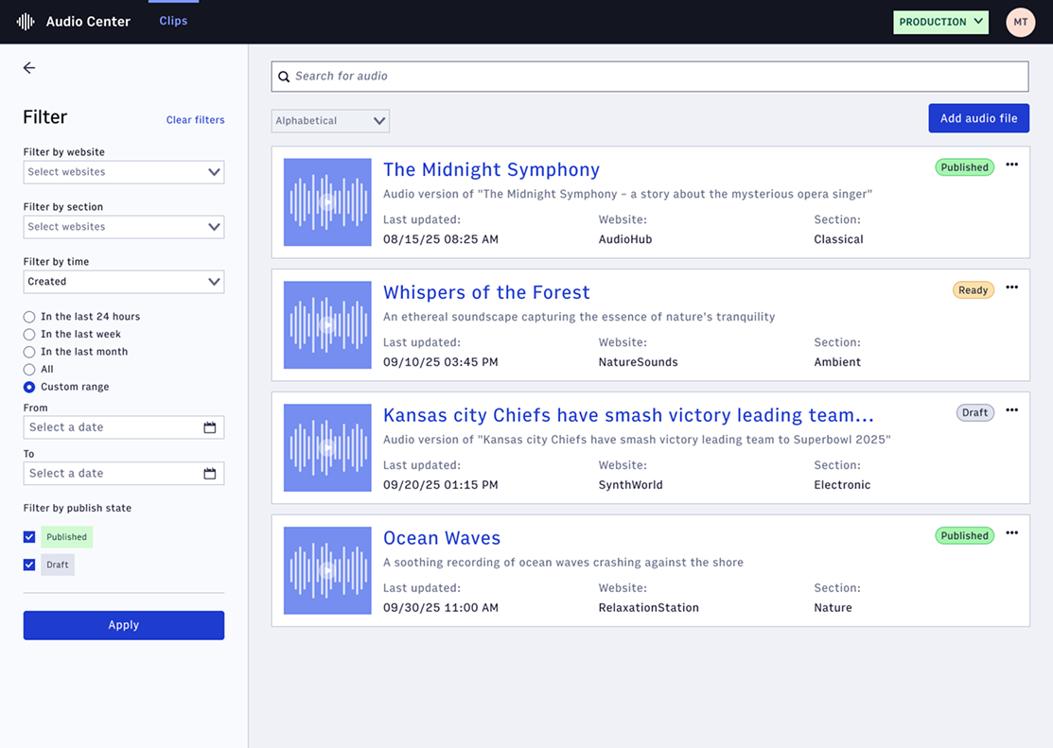Viewport: 1053px width, 748px height.
Task: Open calendar picker for From date
Action: coord(209,427)
